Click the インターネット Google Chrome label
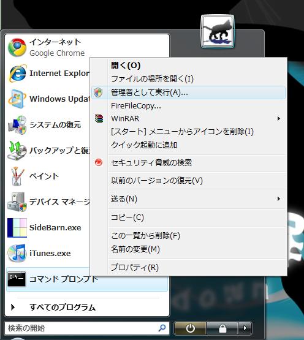This screenshot has height=340, width=304. (x=57, y=48)
